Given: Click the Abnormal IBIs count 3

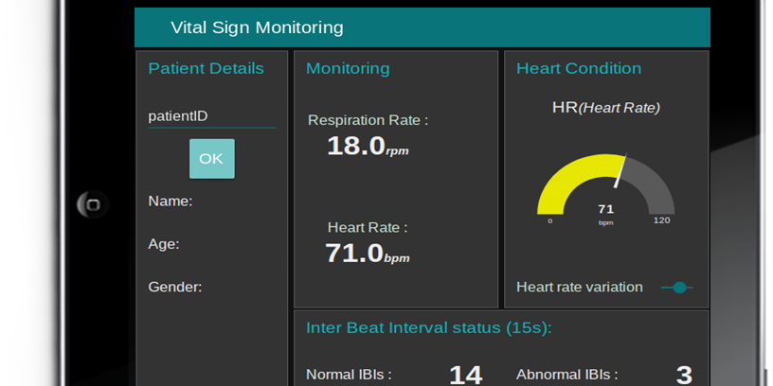Looking at the screenshot, I should point(683,375).
